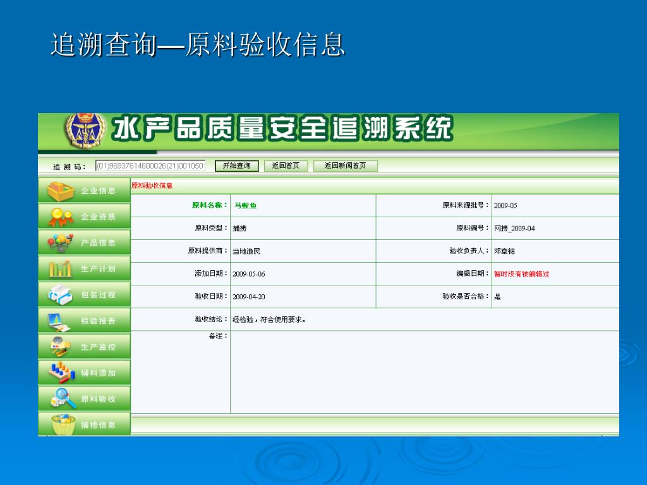Click the 生产监控 camera icon
The width and height of the screenshot is (647, 485).
61,347
